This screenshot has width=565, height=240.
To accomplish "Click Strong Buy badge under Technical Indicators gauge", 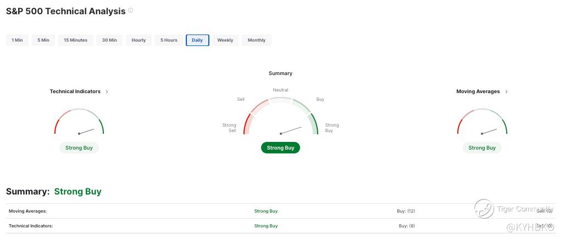I will 79,147.
